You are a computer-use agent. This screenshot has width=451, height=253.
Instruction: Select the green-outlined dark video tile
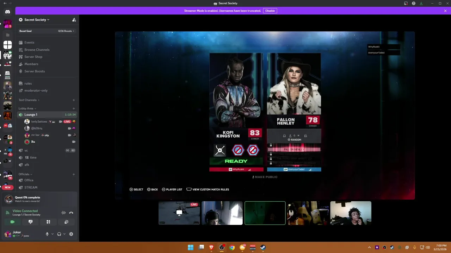tap(265, 213)
